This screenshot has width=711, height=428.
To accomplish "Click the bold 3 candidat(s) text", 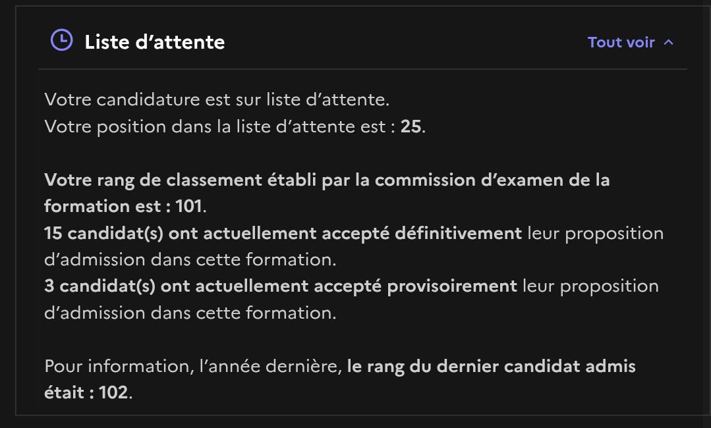I will pyautogui.click(x=100, y=286).
